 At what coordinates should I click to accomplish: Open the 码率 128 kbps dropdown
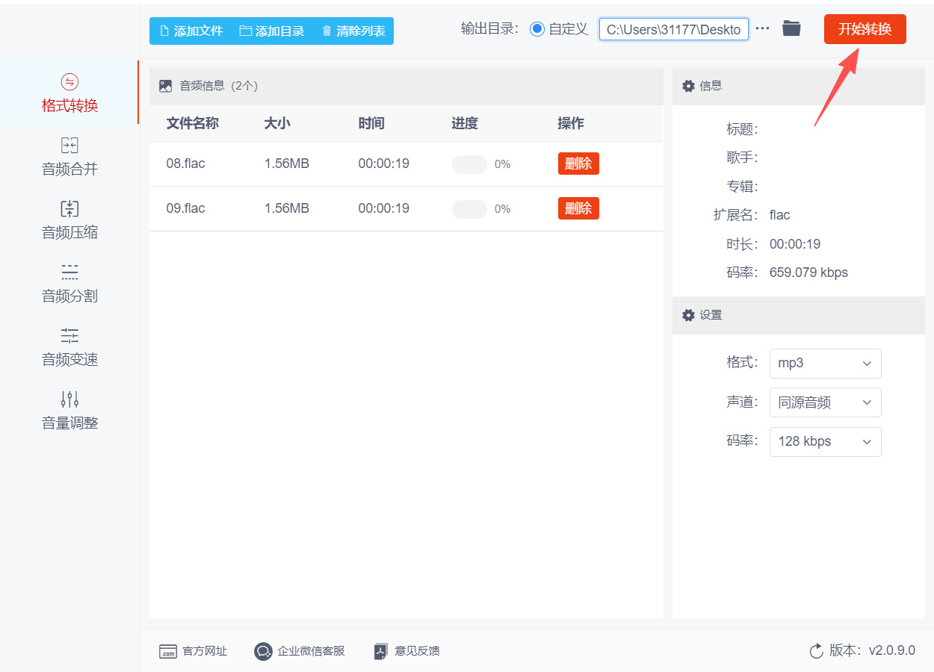click(825, 441)
